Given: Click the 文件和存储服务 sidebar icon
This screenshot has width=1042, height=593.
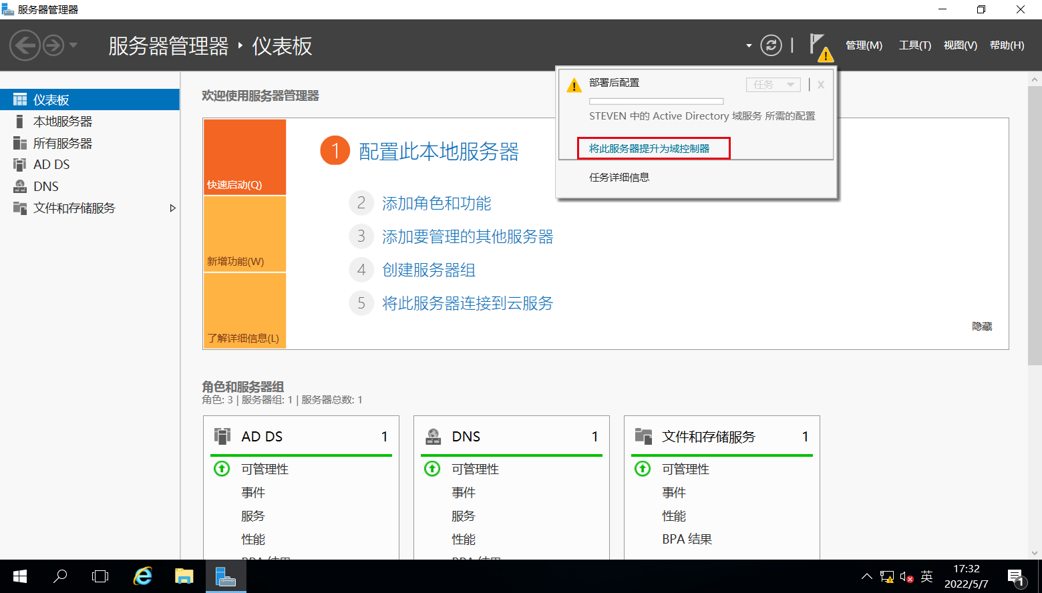Looking at the screenshot, I should (20, 208).
